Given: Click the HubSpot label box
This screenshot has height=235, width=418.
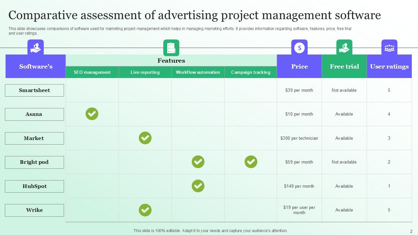Looking at the screenshot, I should [34, 186].
